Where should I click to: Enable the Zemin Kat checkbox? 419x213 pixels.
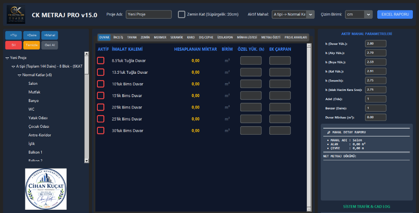(181, 14)
